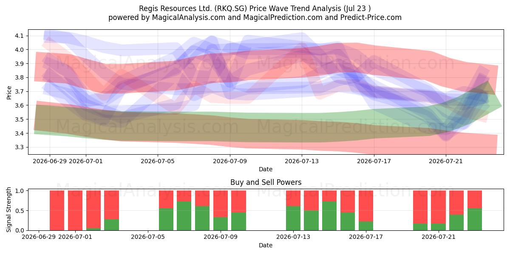This screenshot has height=255, width=510.
Task: Click 2026-06-29 under the price chart
Action: coord(50,161)
